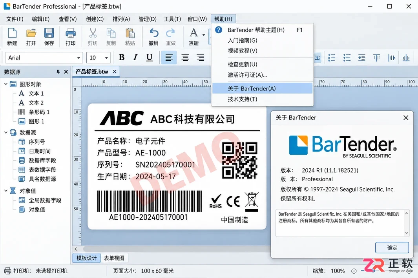
Task: Switch to 模板设计 tab
Action: point(87,258)
